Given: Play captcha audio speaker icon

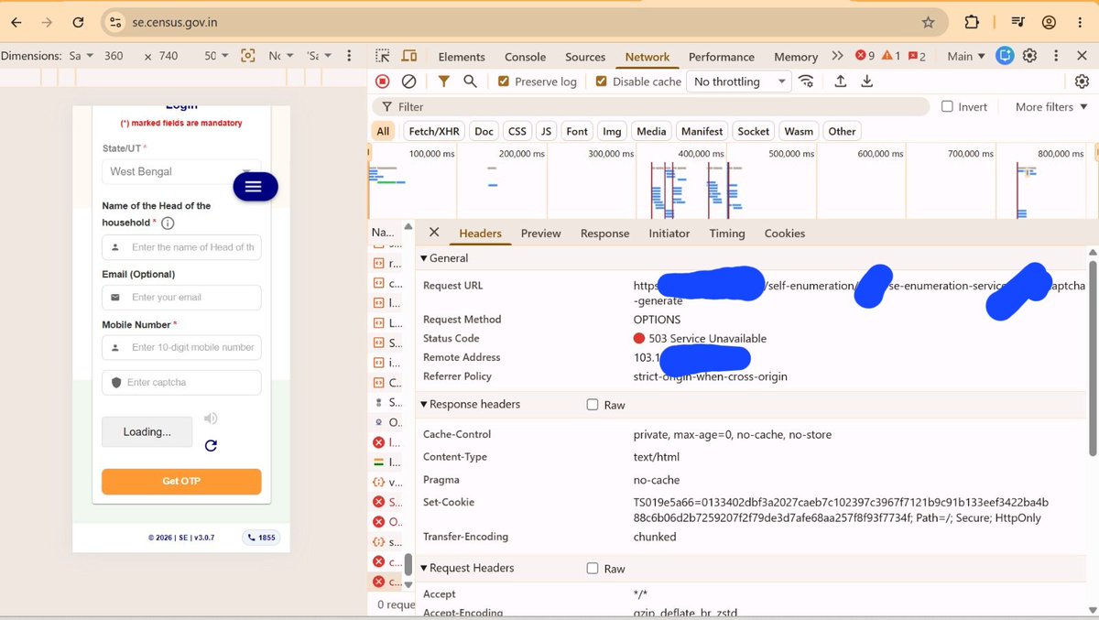Looking at the screenshot, I should click(211, 419).
